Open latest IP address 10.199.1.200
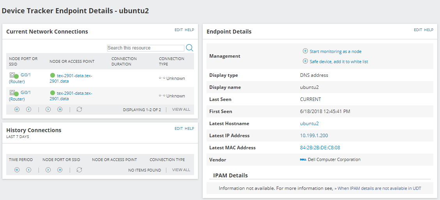Viewport: 440px width, 200px height. pos(314,136)
